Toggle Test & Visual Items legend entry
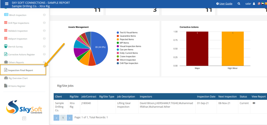This screenshot has width=267, height=125. [x=129, y=33]
